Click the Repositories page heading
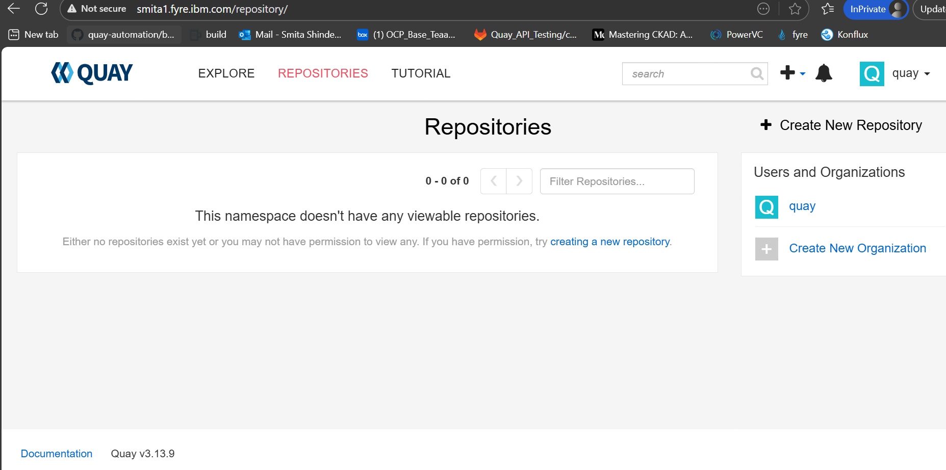946x470 pixels. click(x=488, y=127)
